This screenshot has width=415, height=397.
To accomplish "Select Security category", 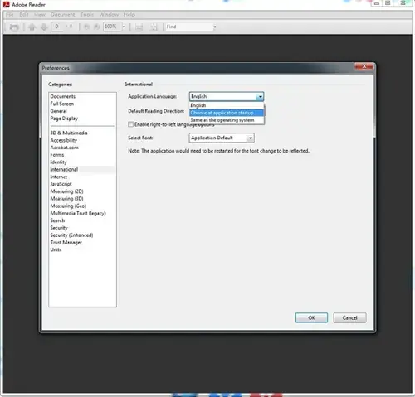I will [x=59, y=228].
